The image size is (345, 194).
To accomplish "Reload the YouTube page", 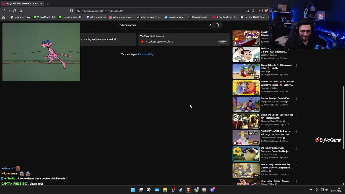I will [x=15, y=11].
